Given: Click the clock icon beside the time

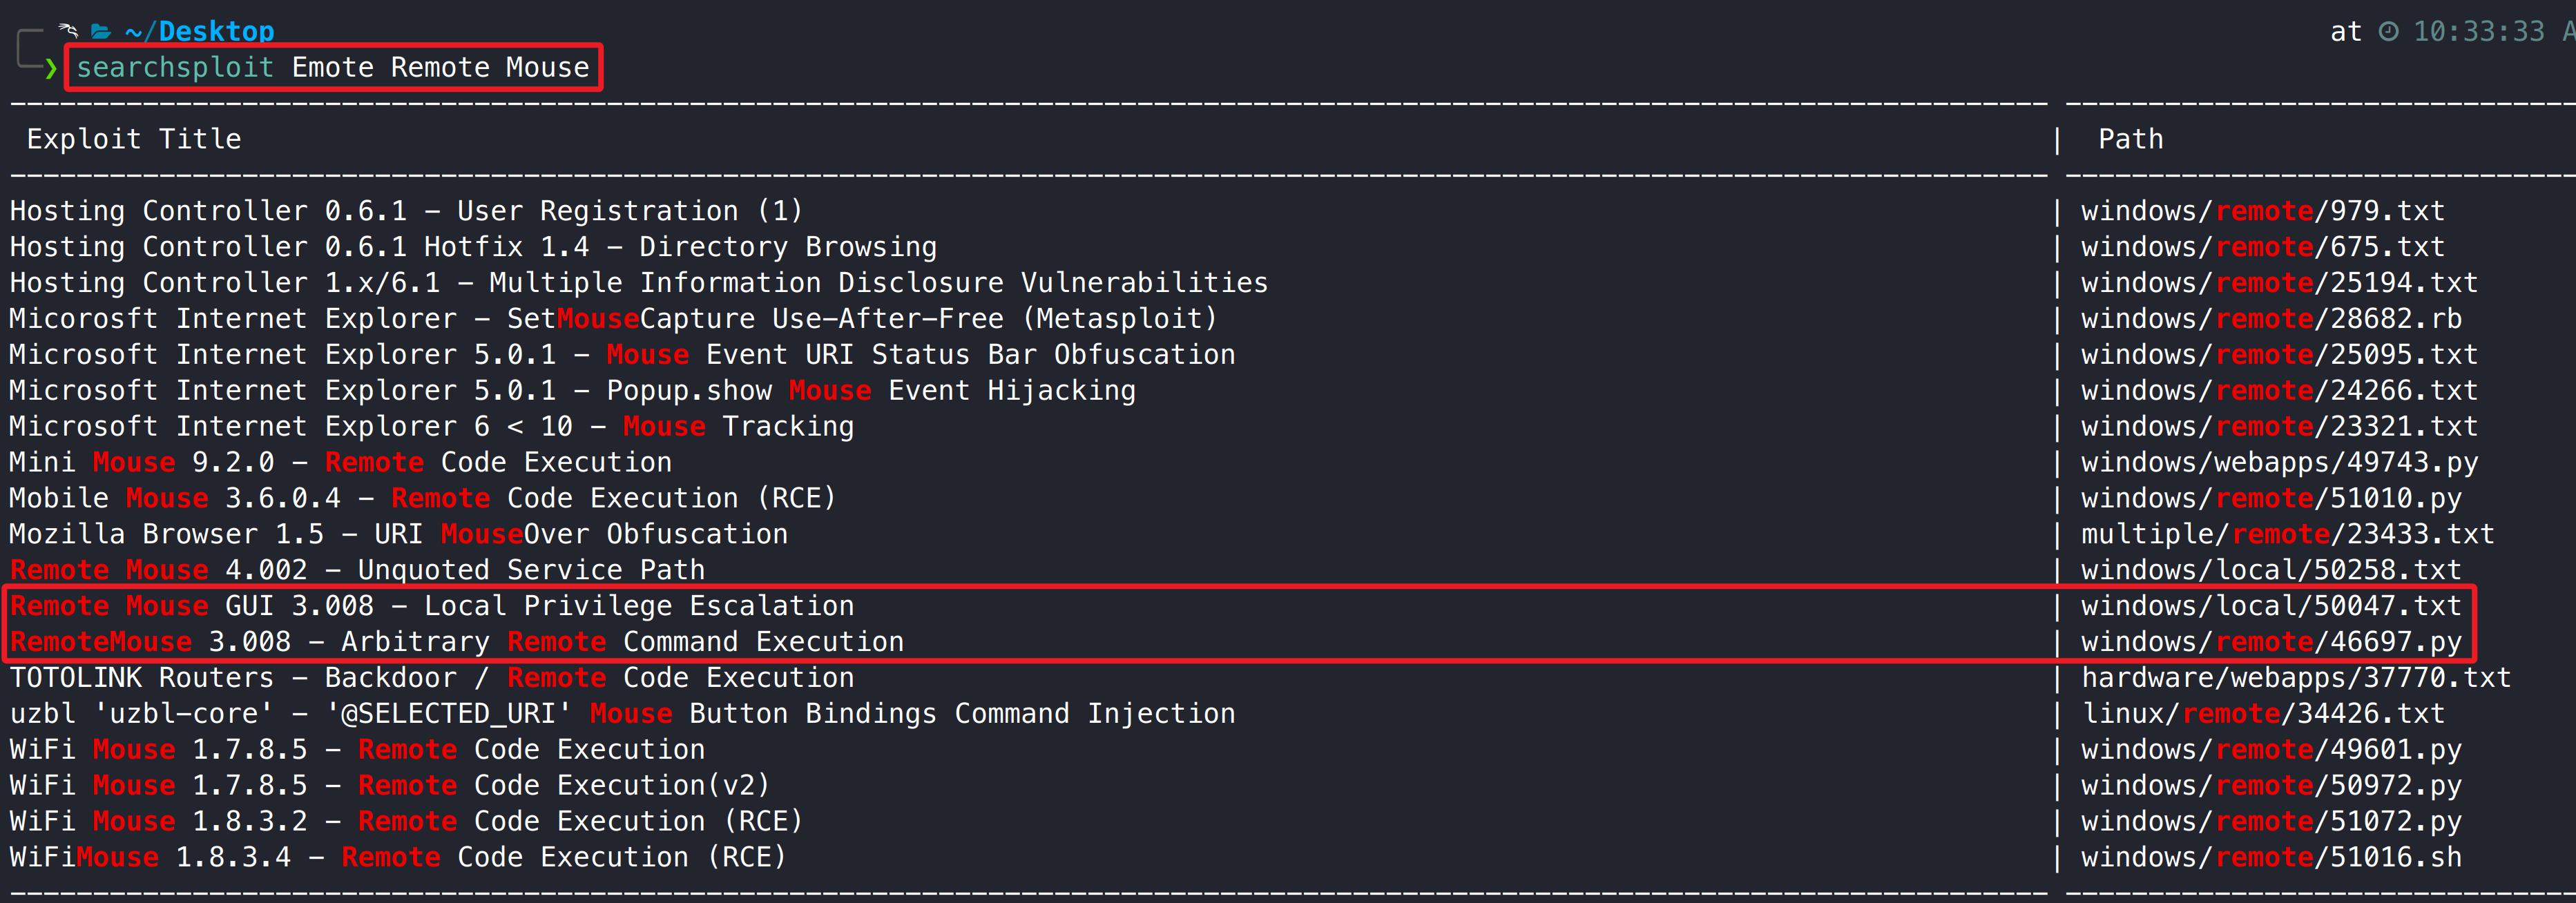Looking at the screenshot, I should click(x=2388, y=32).
